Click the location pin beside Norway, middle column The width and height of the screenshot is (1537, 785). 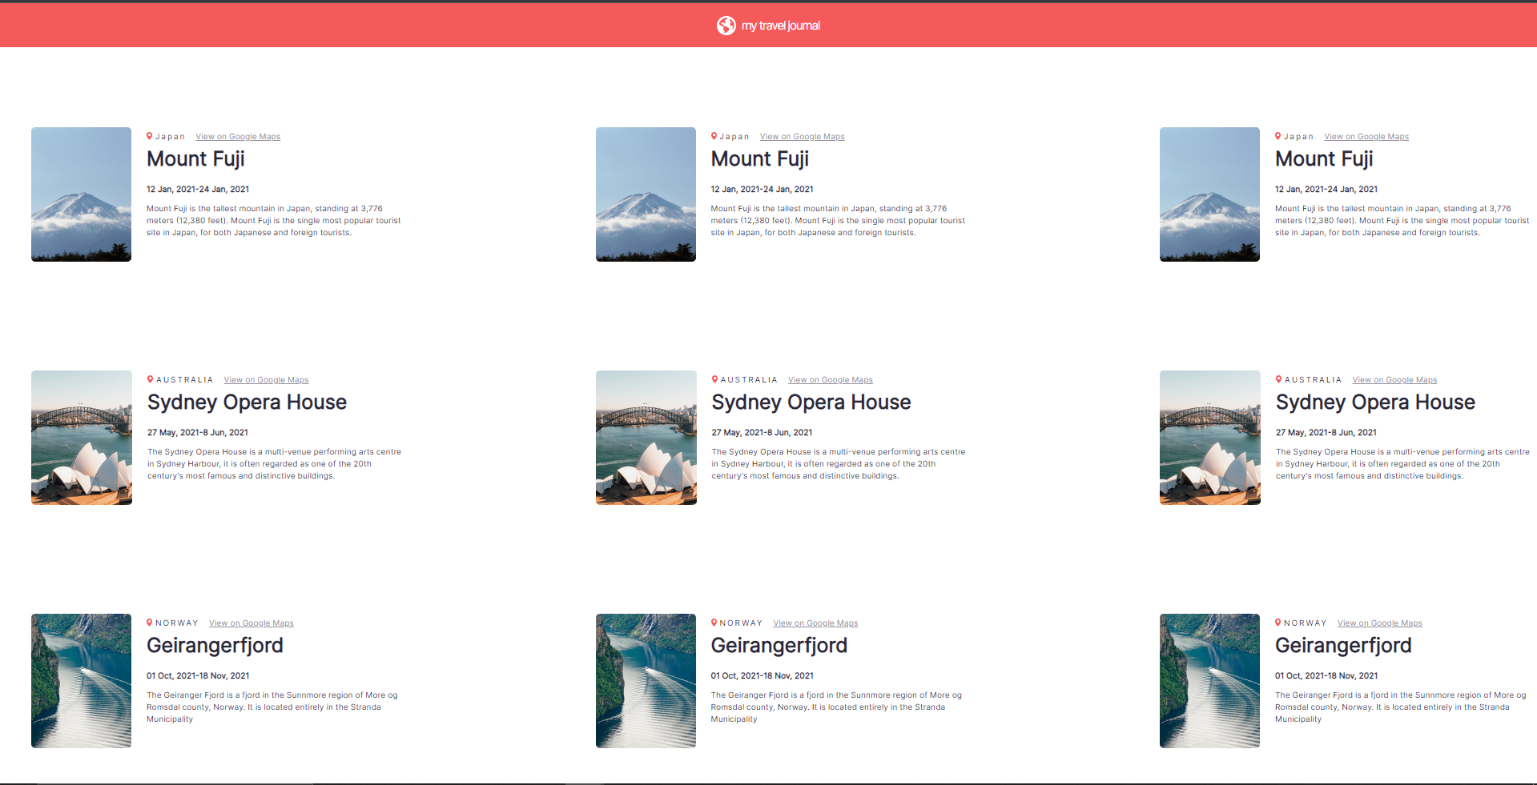click(x=714, y=623)
